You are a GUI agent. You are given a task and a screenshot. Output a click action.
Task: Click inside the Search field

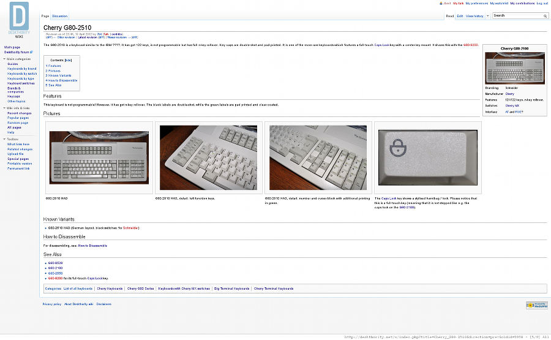(518, 16)
